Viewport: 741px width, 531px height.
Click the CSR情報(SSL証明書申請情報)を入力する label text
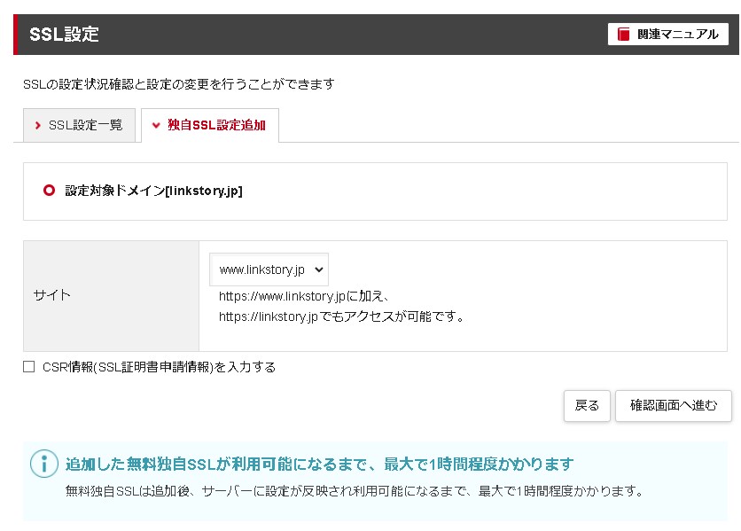point(159,367)
